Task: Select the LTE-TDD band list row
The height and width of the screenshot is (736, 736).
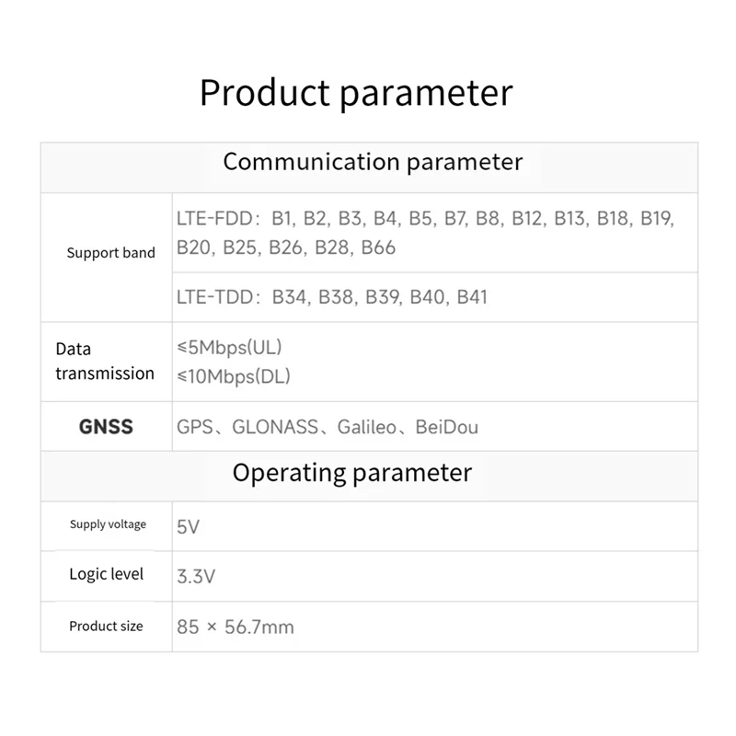Action: coord(332,297)
